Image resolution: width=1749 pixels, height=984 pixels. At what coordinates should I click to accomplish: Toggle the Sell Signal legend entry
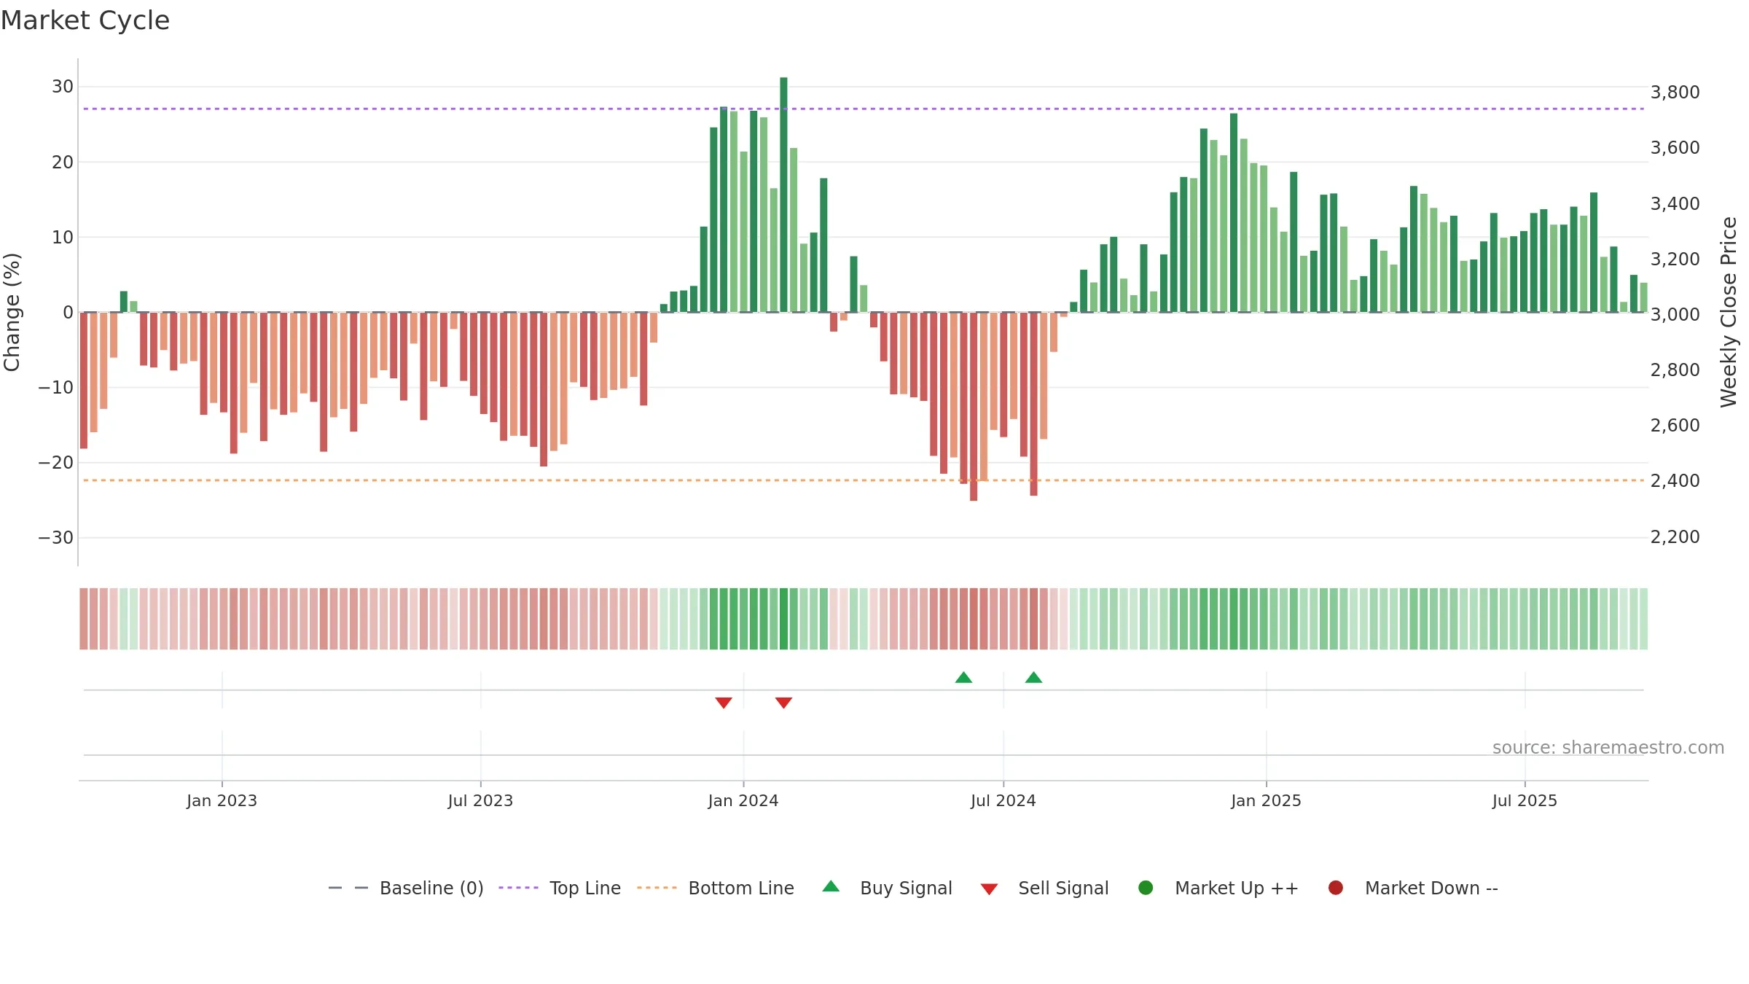tap(1044, 888)
